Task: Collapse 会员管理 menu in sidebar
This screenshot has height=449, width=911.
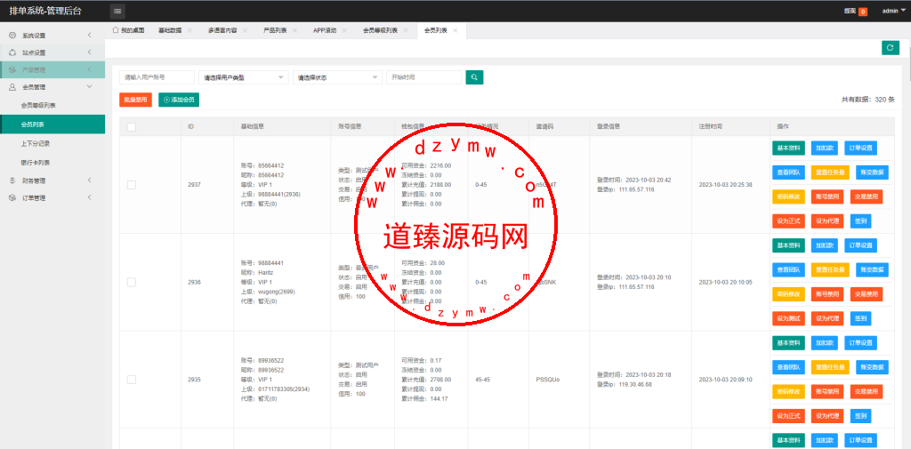Action: pos(52,87)
